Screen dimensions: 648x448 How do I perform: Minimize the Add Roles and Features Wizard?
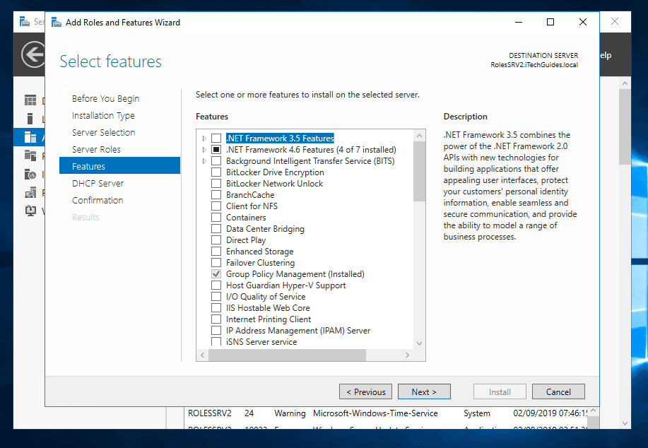click(519, 22)
